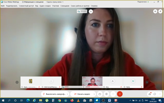Toggle the Выключить микроф... mute button

[x=54, y=94]
